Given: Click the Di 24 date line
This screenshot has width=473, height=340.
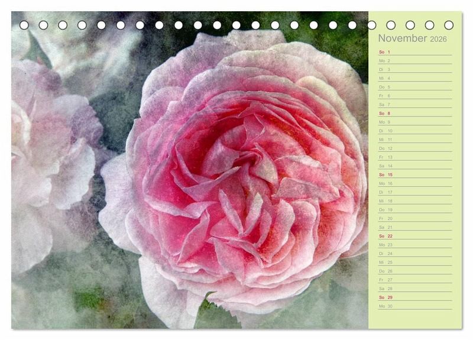Looking at the screenshot, I should tap(414, 254).
